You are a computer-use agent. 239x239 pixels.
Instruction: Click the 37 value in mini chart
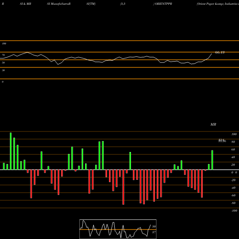(x=154, y=232)
